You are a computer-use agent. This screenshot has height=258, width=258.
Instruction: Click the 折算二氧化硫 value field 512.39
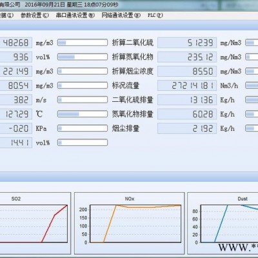187,43
